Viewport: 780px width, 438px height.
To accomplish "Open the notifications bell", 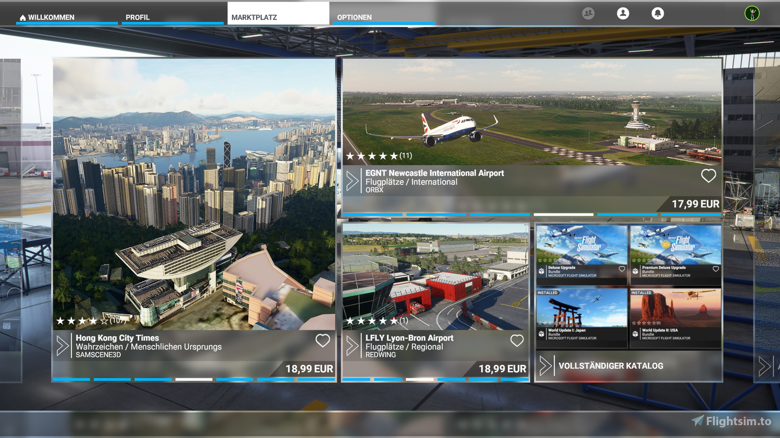I will coord(658,13).
